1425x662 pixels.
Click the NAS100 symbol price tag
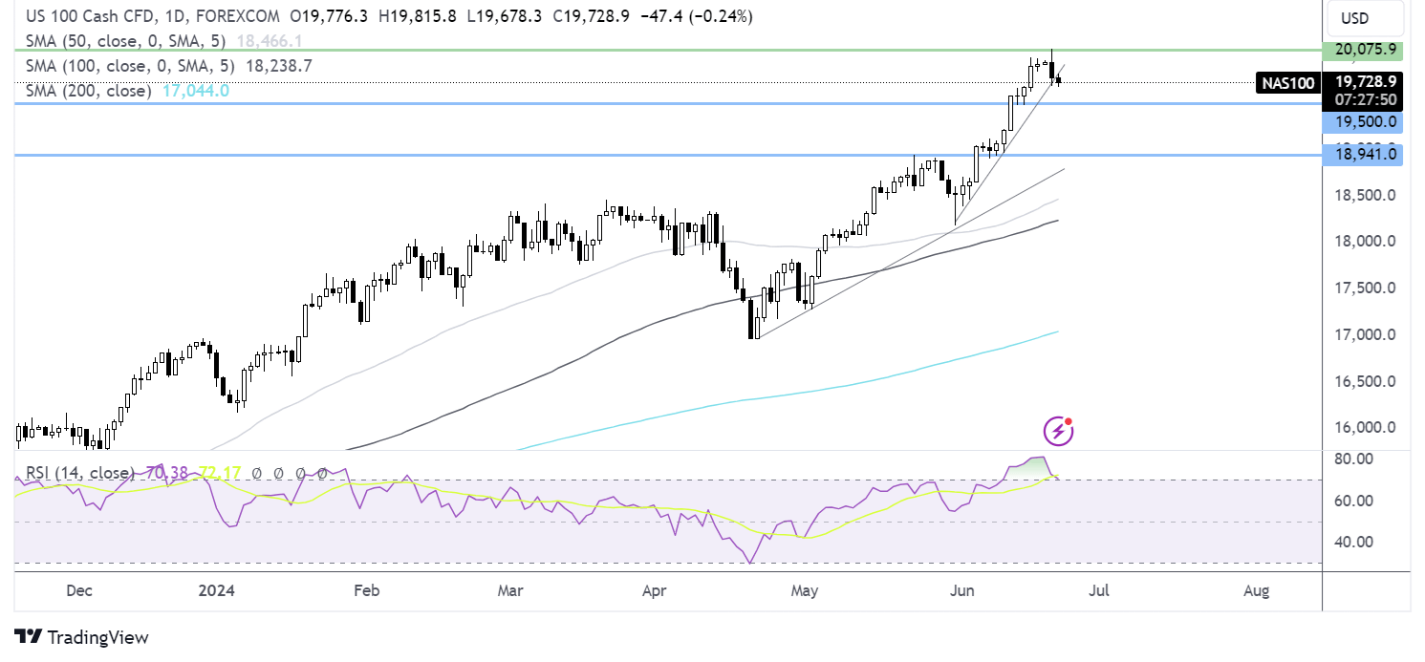coord(1286,83)
